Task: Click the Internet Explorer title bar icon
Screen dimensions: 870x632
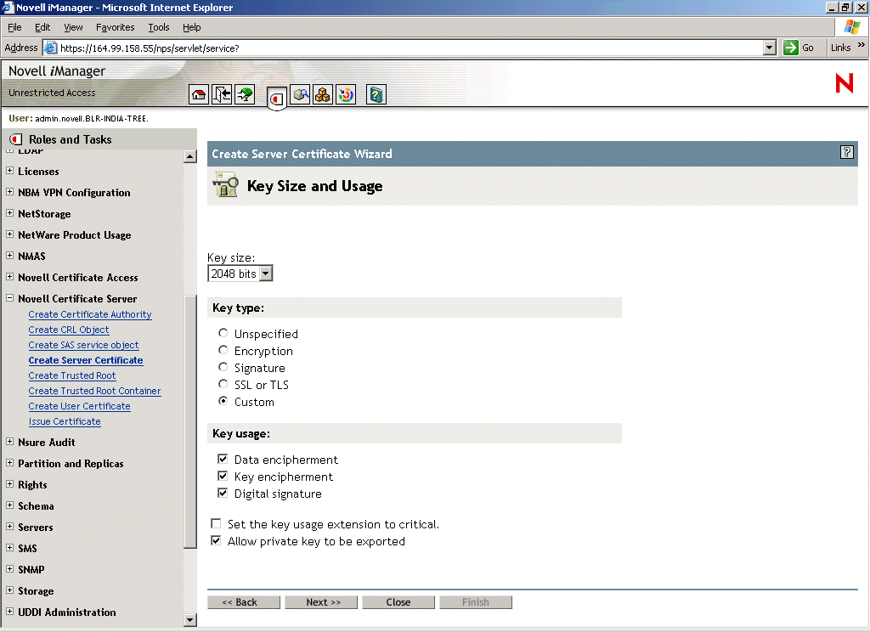Action: tap(7, 7)
